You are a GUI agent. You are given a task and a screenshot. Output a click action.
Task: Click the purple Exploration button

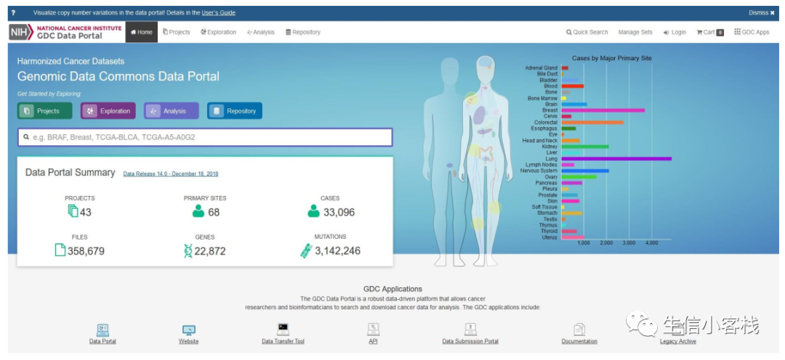(108, 111)
